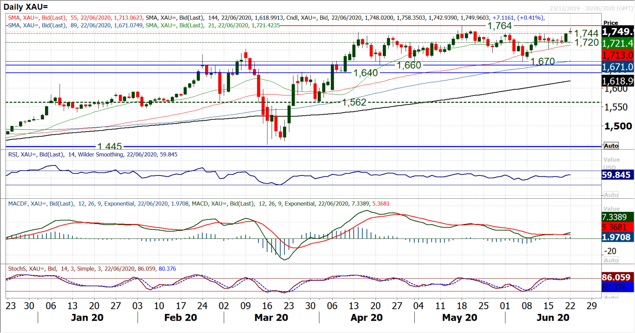
Task: Click the '17' day label on the date axis
Action: [180, 306]
